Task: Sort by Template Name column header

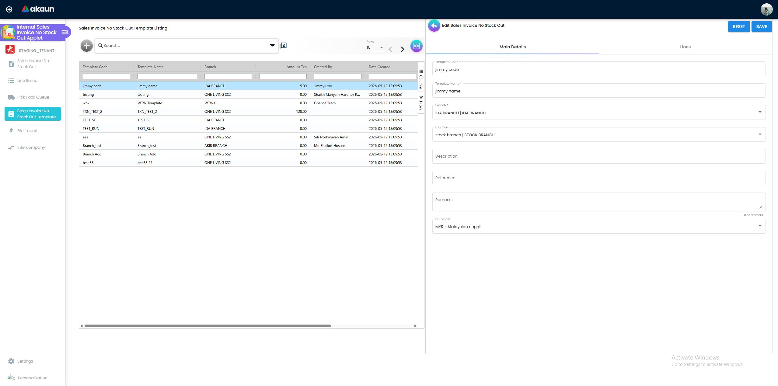Action: pyautogui.click(x=150, y=67)
